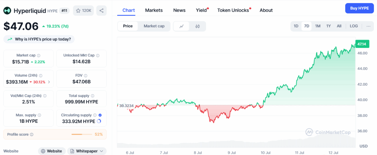Expand Volume (24h) details chevron
Viewport: 377px width, 155px height.
click(x=49, y=82)
